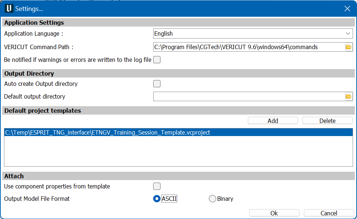Click the Output Directory section header
Screen dimensions: 357x219
178,73
